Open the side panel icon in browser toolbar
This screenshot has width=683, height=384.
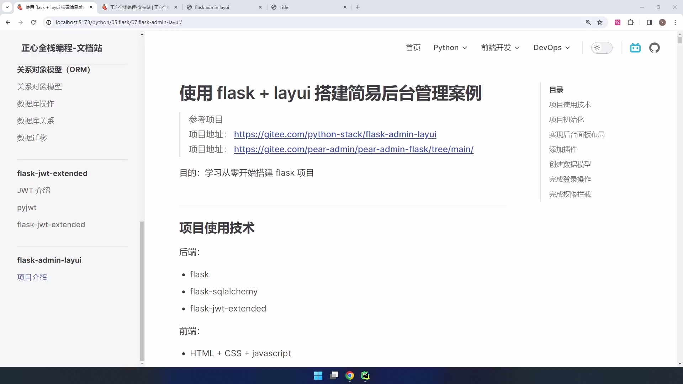tap(649, 22)
